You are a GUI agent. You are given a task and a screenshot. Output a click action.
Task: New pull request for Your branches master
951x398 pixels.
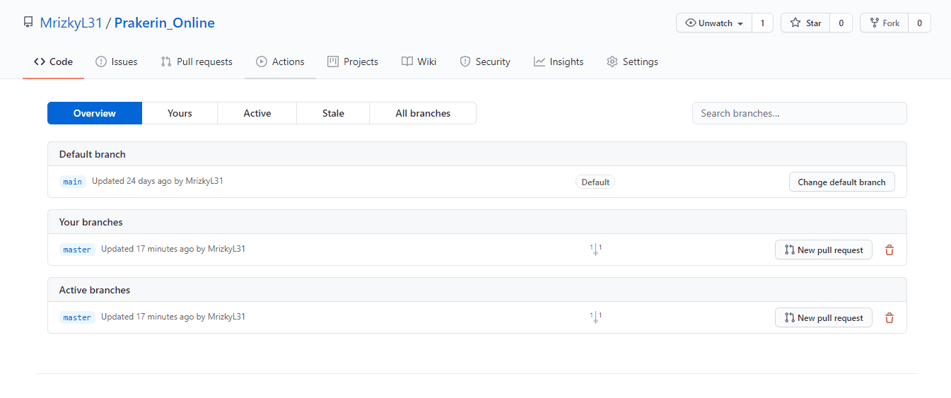824,250
